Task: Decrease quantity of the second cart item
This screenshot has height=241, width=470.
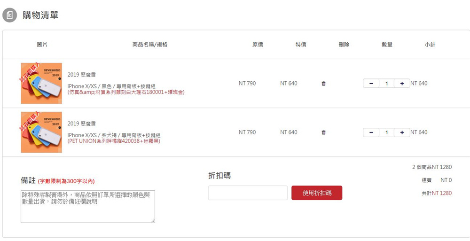Action: [x=371, y=132]
